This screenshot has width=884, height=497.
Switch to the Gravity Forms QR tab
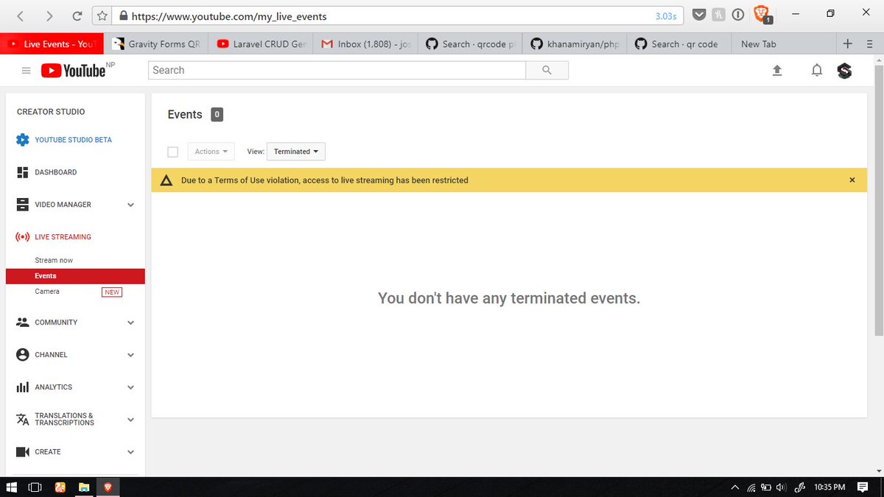[156, 44]
